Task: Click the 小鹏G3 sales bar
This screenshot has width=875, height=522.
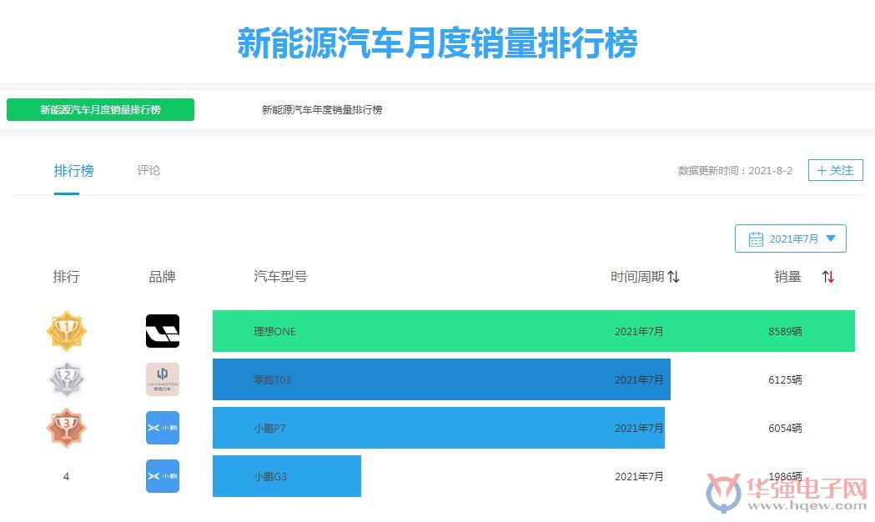Action: pos(287,476)
